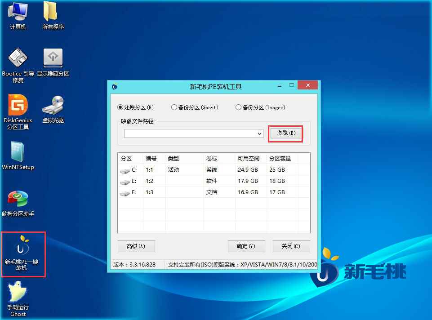Click the 24.9 GB free space value
Screen dimensions: 432x320
tap(248, 170)
